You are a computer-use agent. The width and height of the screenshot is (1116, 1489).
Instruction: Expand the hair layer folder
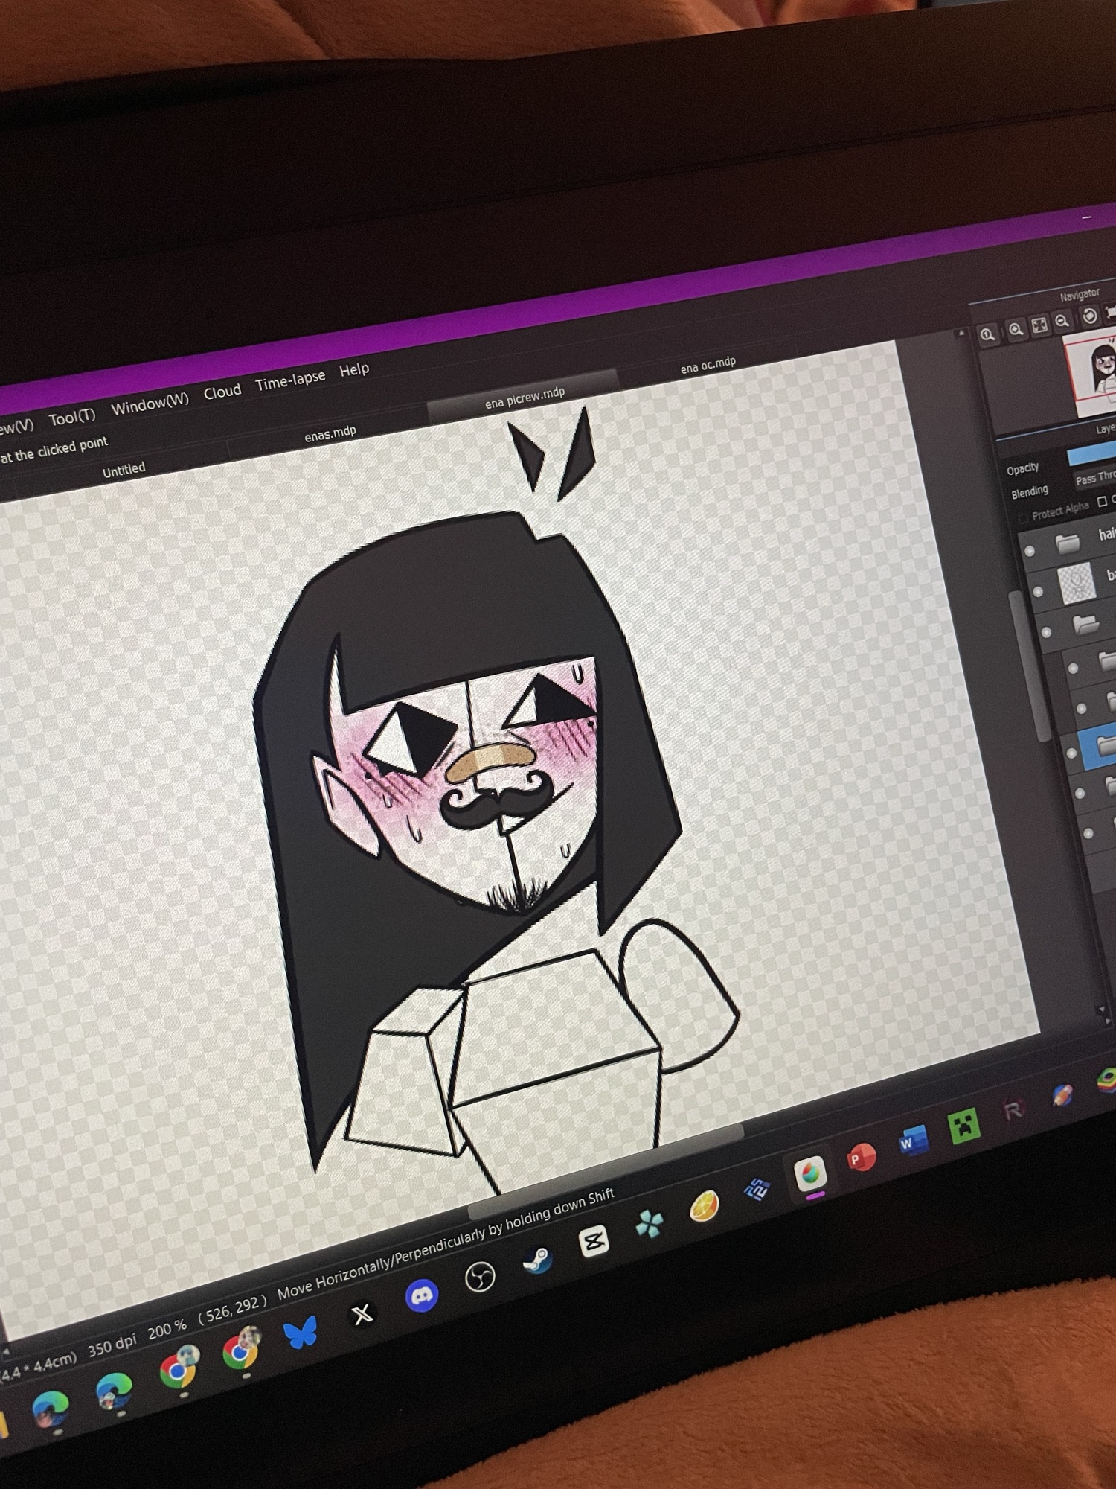point(1068,543)
